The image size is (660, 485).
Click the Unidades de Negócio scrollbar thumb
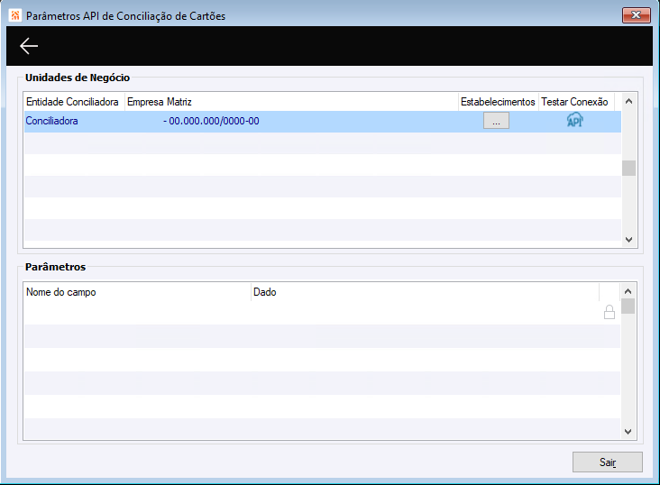point(628,168)
